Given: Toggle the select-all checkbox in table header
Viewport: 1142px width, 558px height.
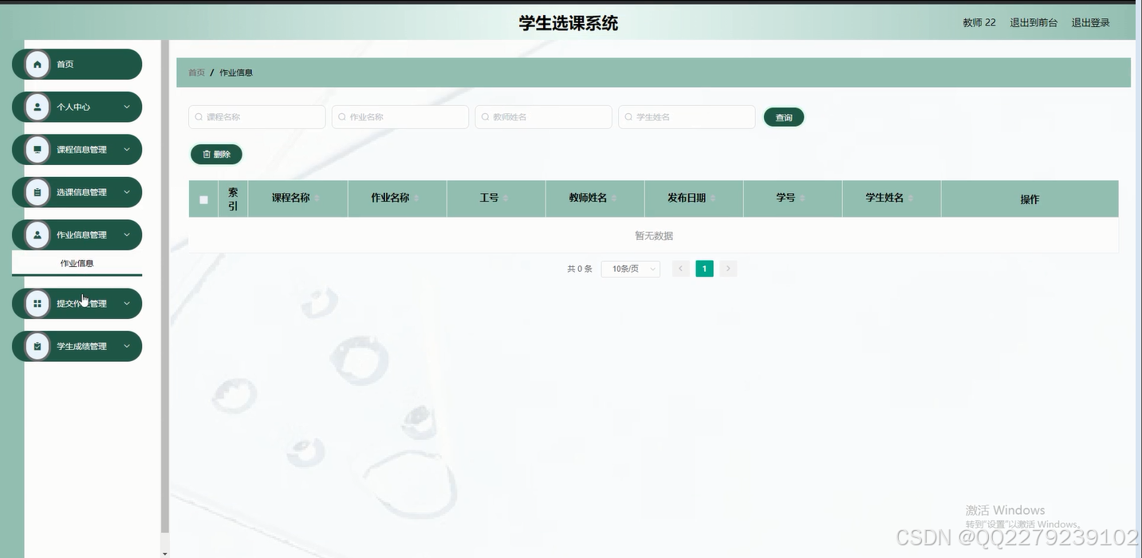Looking at the screenshot, I should 203,198.
